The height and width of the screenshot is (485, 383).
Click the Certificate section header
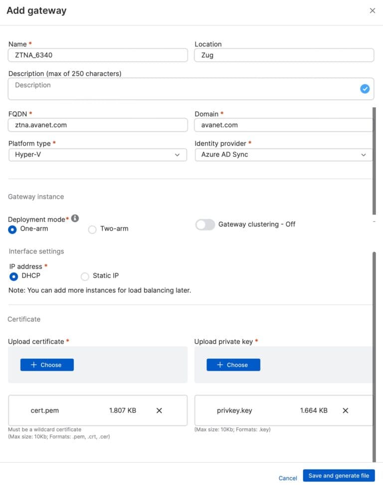pos(23,319)
